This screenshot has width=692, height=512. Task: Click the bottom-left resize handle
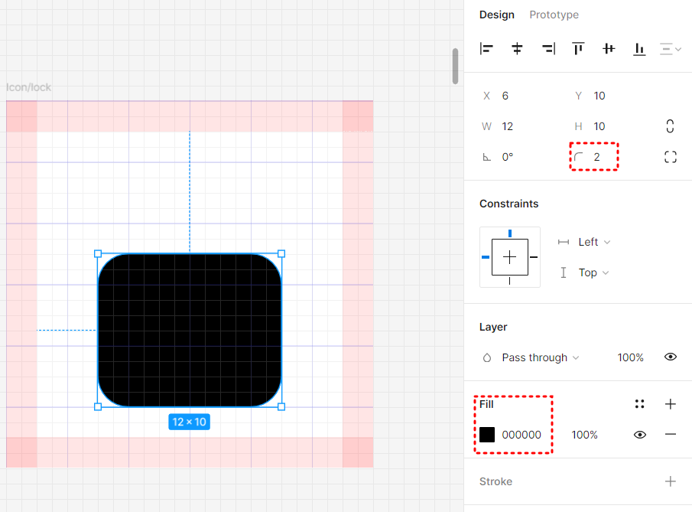tap(98, 406)
